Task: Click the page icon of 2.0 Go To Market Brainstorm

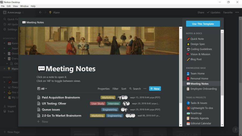Action: (39, 116)
